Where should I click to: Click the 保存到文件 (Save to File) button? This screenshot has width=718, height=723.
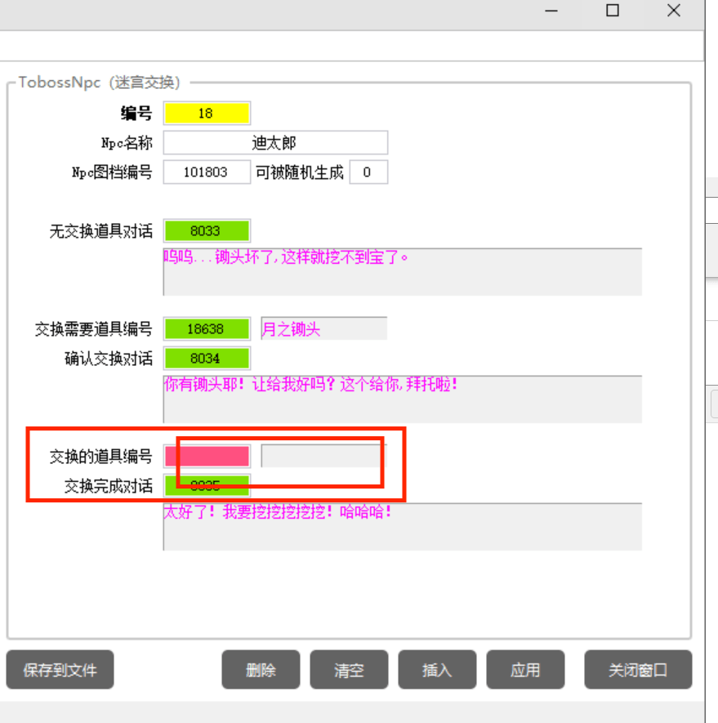click(x=59, y=670)
